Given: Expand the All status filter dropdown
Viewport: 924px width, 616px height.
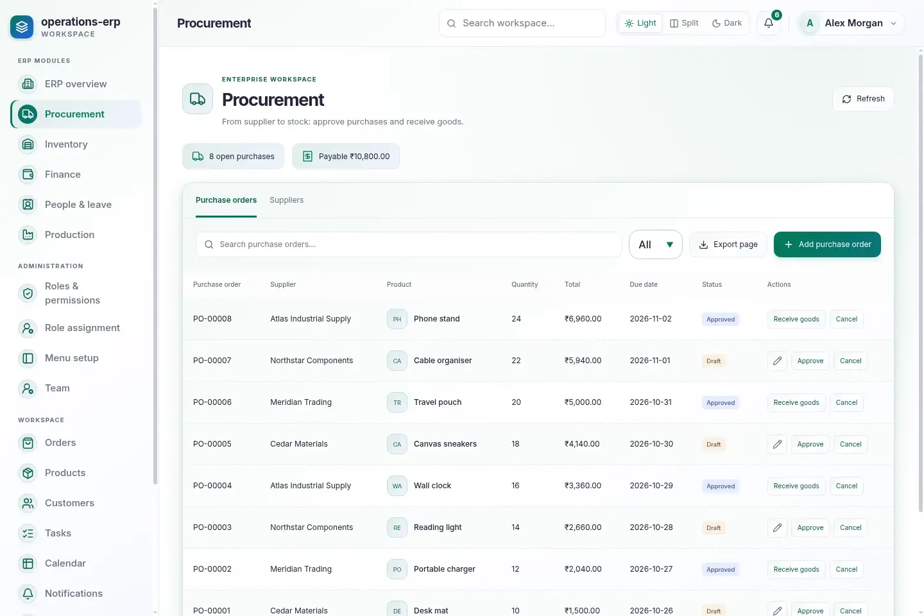Looking at the screenshot, I should (656, 244).
